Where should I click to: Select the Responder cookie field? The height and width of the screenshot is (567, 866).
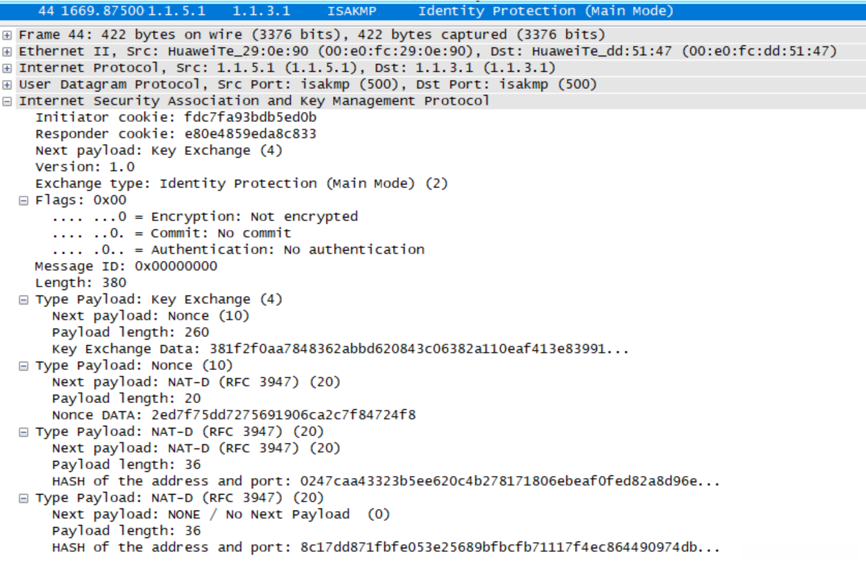point(176,134)
